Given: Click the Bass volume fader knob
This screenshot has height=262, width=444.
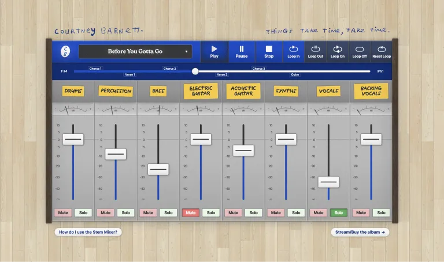Looking at the screenshot, I should coord(158,169).
